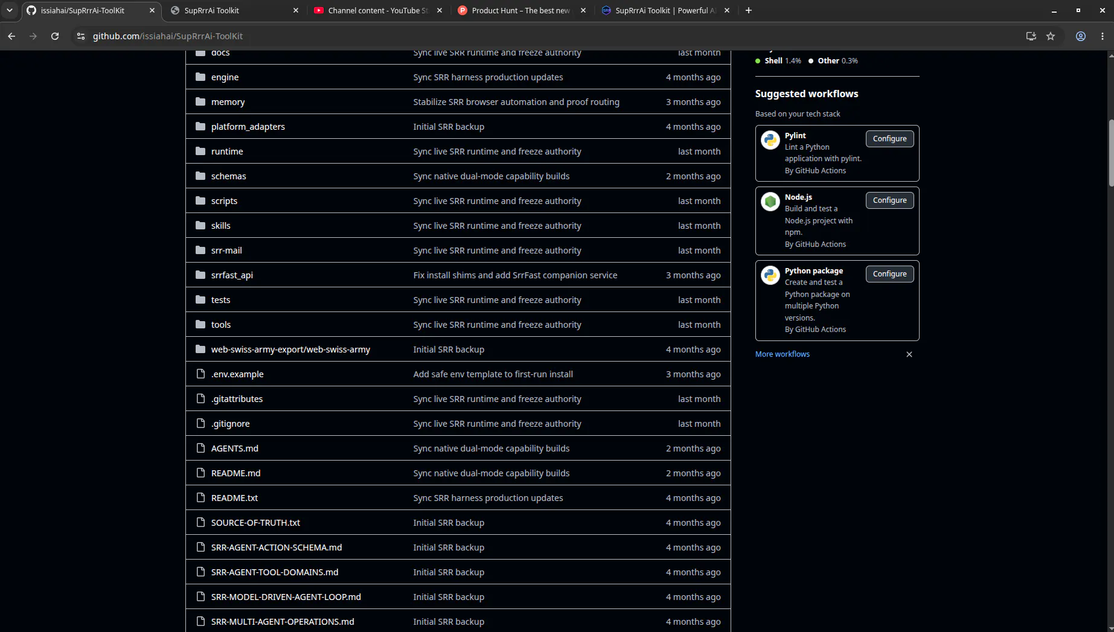Click '3 months ago' in memory row
Screen dimensions: 1114x632
(693, 102)
